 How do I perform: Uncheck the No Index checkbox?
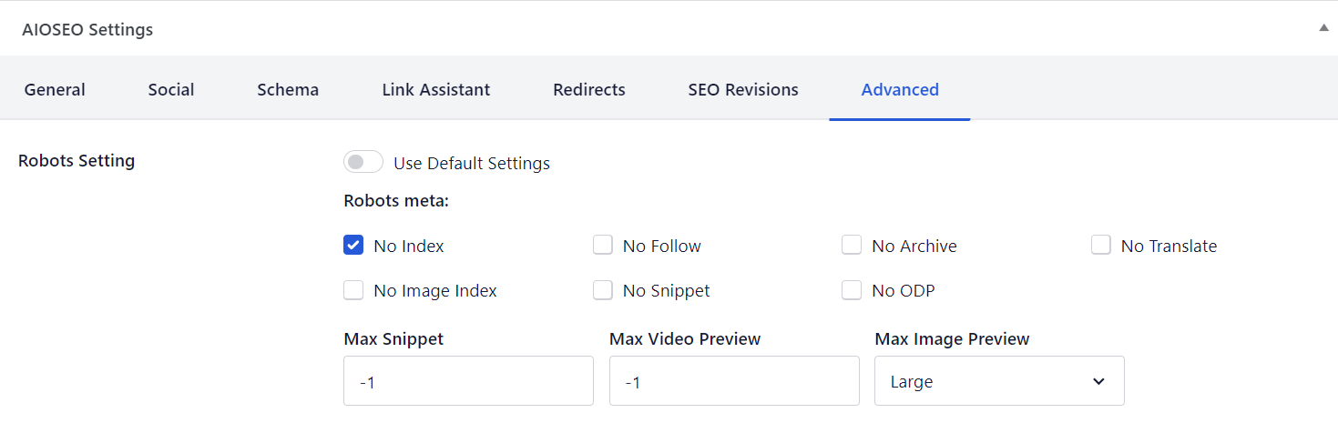click(x=353, y=246)
